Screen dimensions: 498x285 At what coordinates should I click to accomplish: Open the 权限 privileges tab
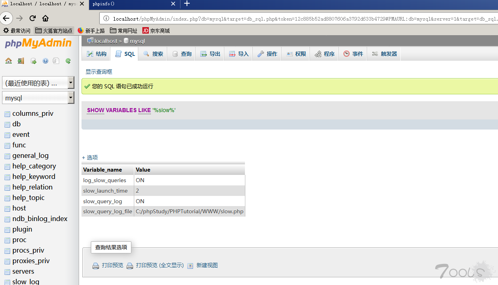pos(295,54)
